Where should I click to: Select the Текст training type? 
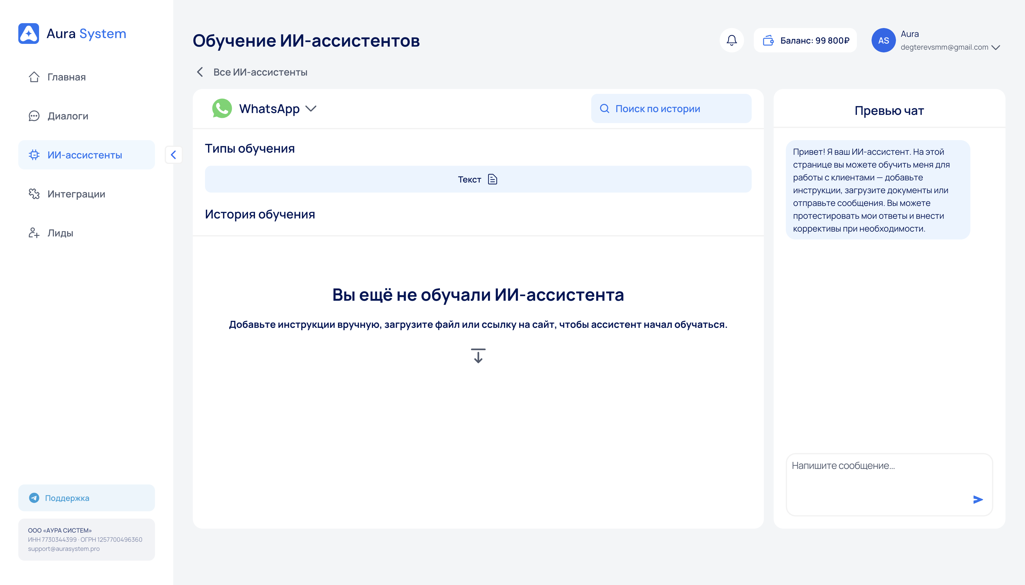(477, 179)
